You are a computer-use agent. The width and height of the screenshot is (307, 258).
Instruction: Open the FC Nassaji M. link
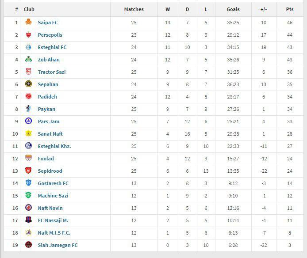click(x=53, y=220)
